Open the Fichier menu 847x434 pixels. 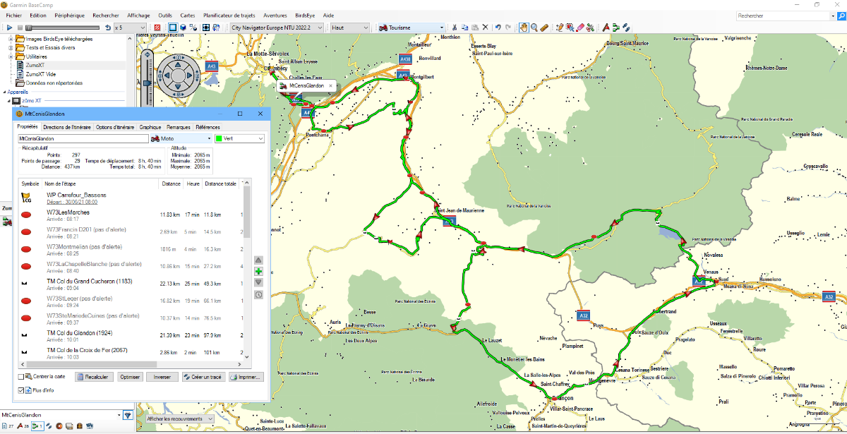click(x=14, y=15)
